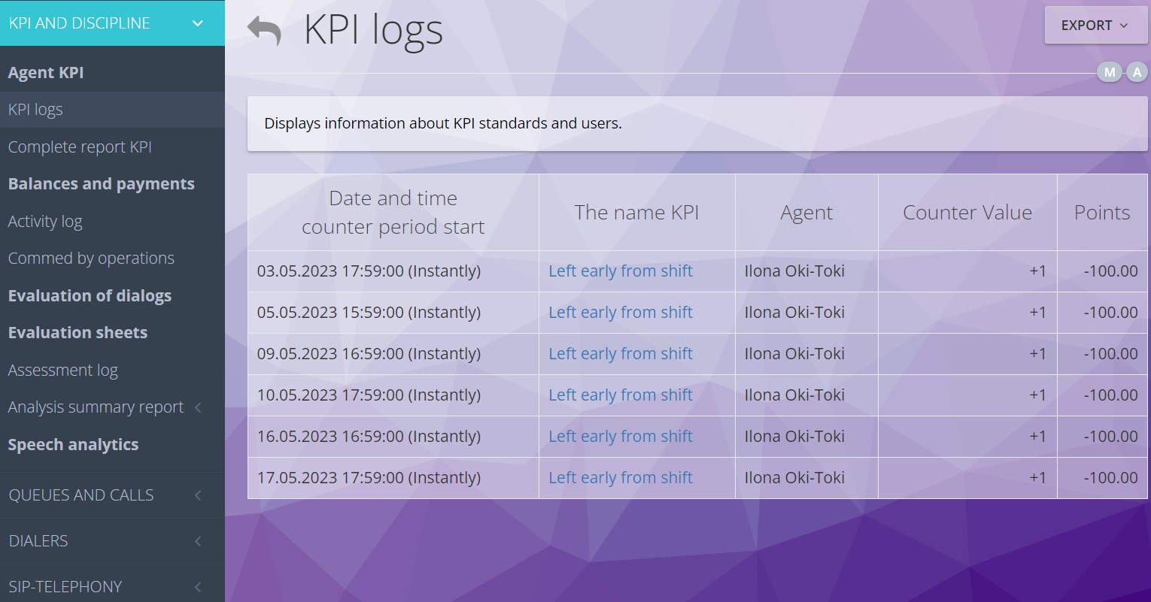Click the round A badge

point(1137,72)
